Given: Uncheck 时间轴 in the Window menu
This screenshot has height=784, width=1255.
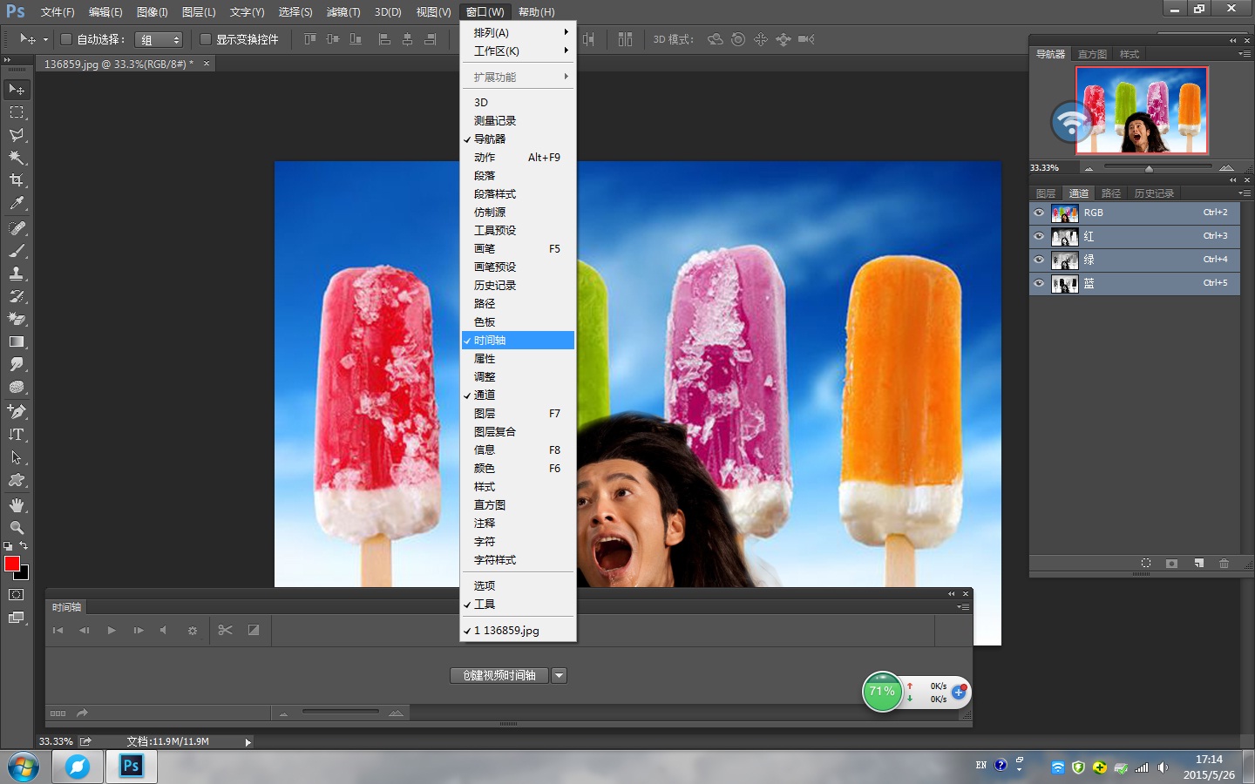Looking at the screenshot, I should tap(518, 341).
